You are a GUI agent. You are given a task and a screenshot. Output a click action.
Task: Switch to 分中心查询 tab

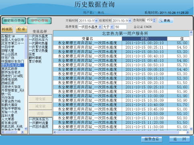tap(39, 20)
